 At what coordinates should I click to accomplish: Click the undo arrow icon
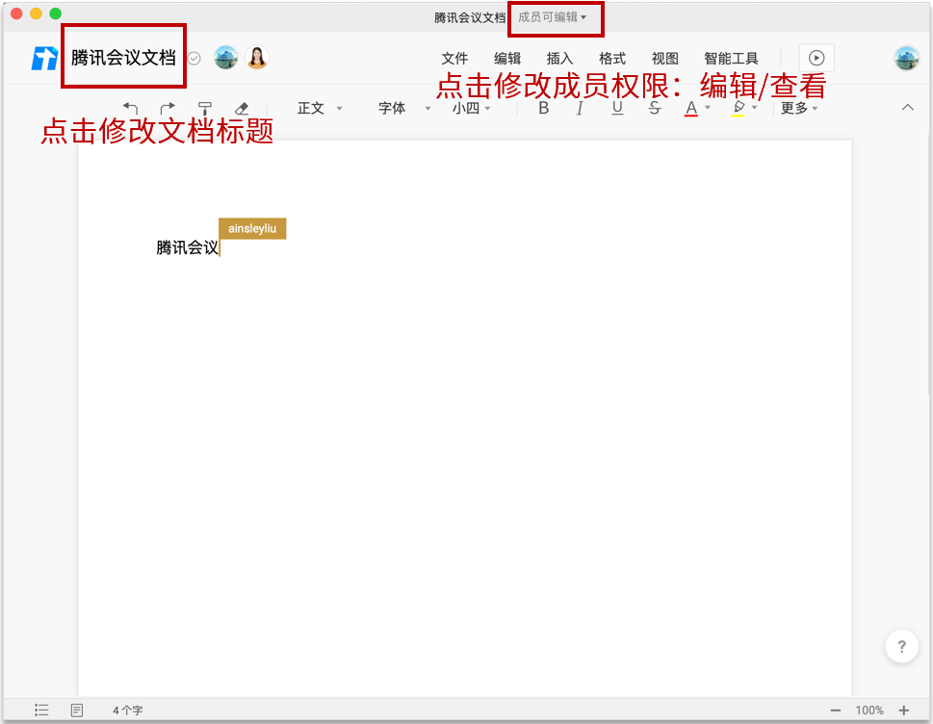pos(131,108)
